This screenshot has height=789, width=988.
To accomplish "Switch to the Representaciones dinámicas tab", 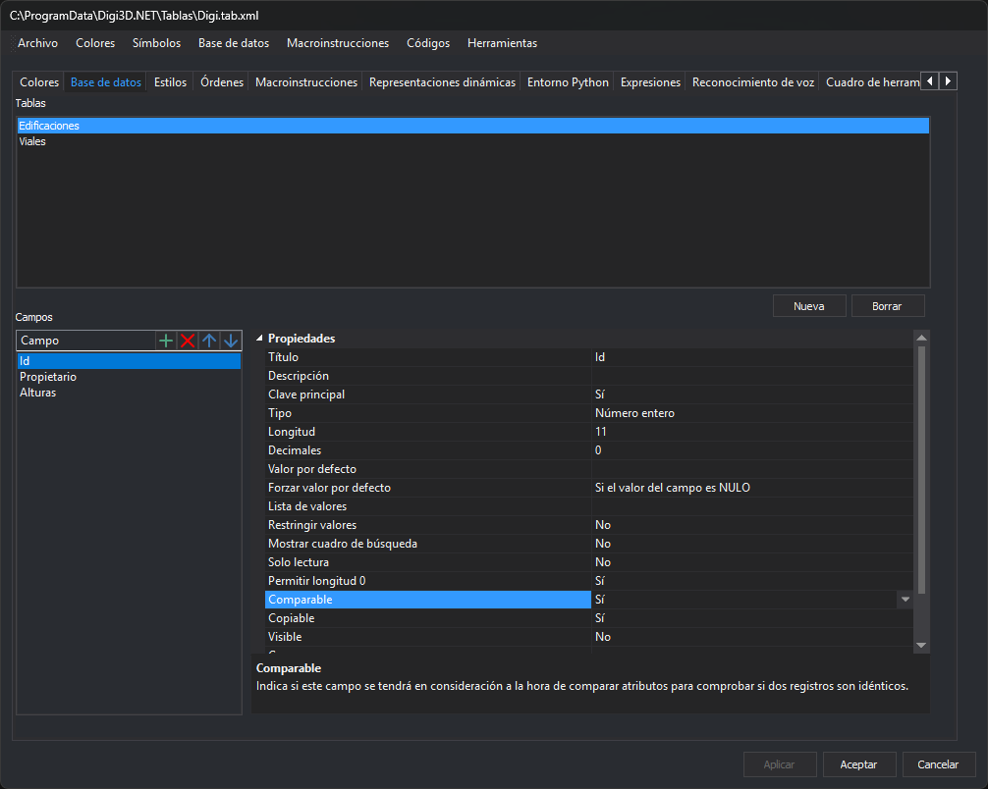I will pyautogui.click(x=442, y=82).
